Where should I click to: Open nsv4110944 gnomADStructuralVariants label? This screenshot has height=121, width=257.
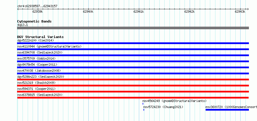[49, 46]
